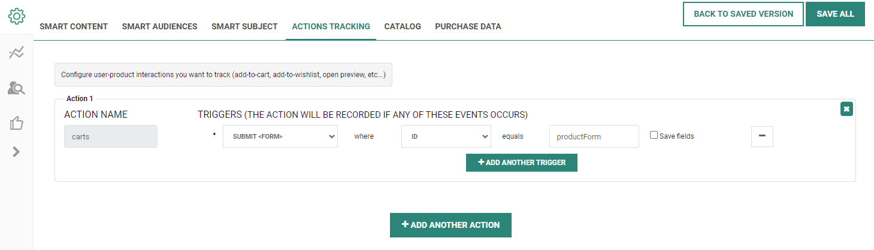Enable the Save fields checkbox

click(x=654, y=135)
